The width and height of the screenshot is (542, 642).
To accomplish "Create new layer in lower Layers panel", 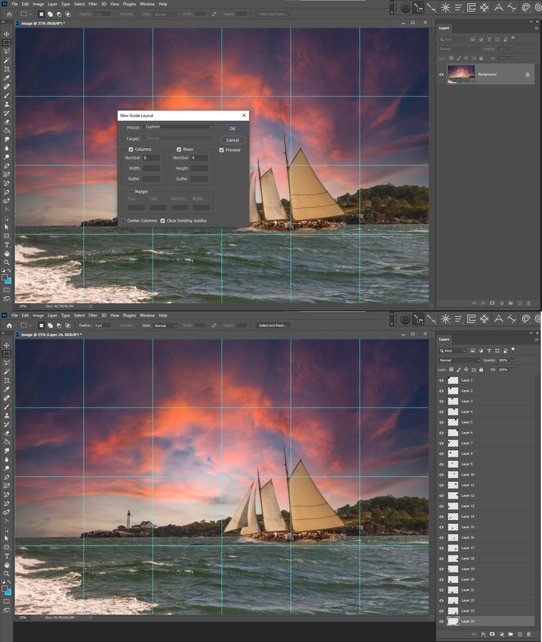I will tap(519, 634).
